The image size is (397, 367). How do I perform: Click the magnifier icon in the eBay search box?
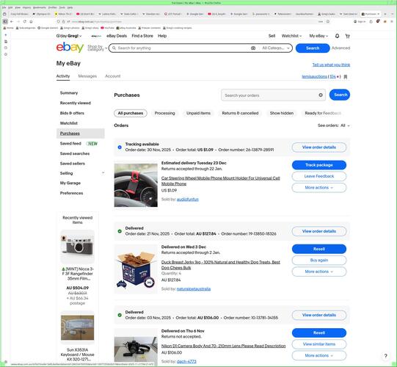coord(114,48)
